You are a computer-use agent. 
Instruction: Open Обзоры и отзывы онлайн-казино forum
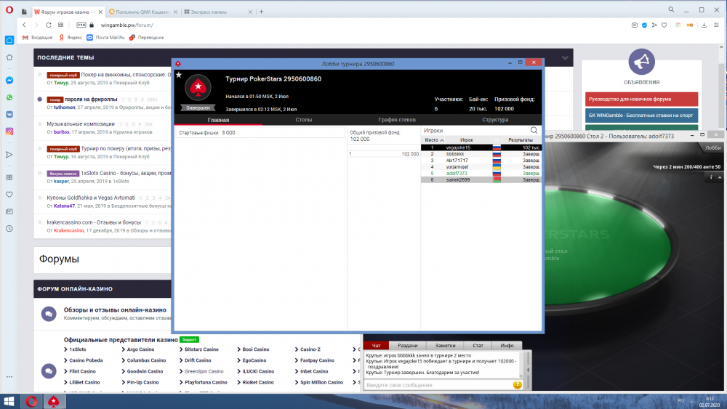pos(115,310)
